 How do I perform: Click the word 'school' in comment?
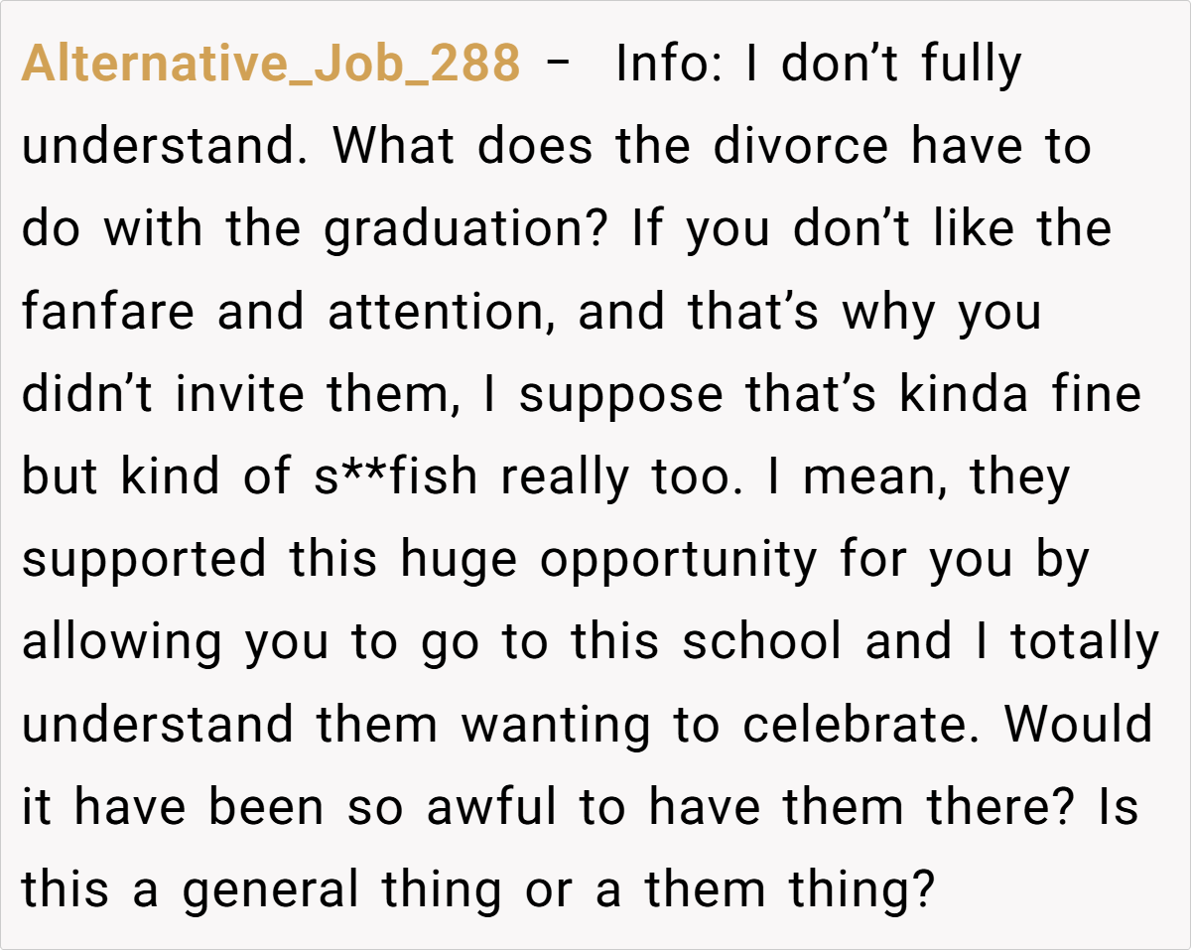coord(762,643)
